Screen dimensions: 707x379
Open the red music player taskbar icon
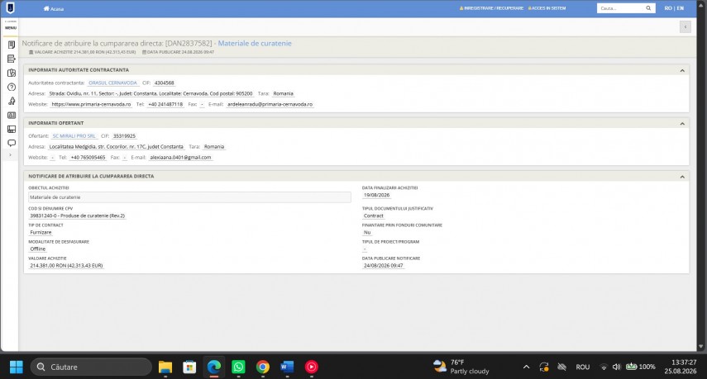[x=311, y=367]
